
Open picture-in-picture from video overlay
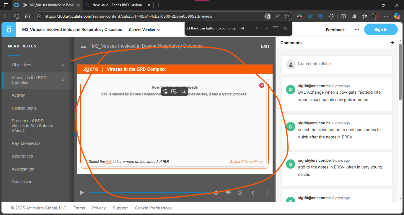pos(165,92)
